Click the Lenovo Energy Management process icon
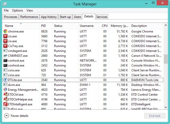Screen dimensions: 170x124 pyautogui.click(x=5, y=89)
